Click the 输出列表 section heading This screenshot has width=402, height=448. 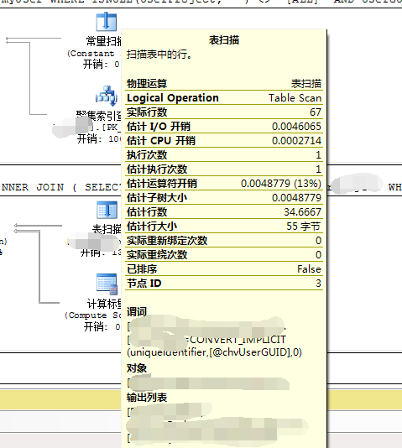coord(147,398)
